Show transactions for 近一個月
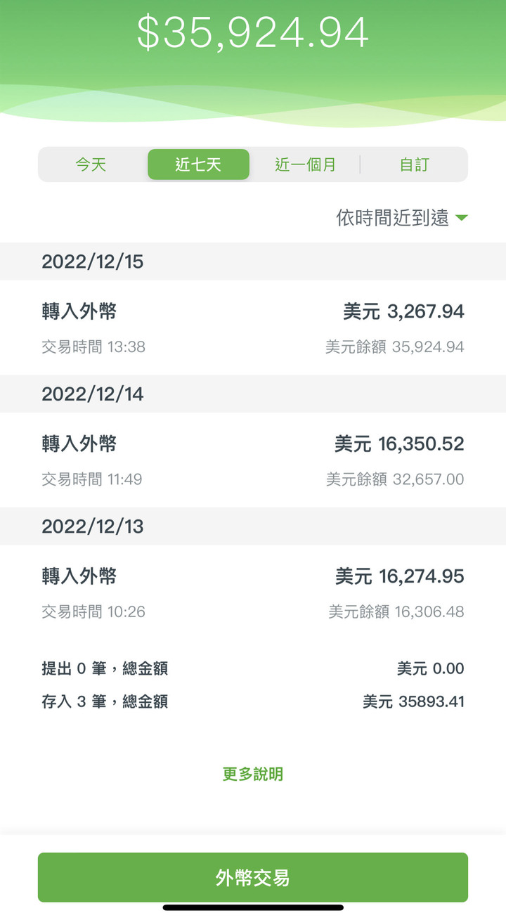This screenshot has width=506, height=920. [305, 165]
